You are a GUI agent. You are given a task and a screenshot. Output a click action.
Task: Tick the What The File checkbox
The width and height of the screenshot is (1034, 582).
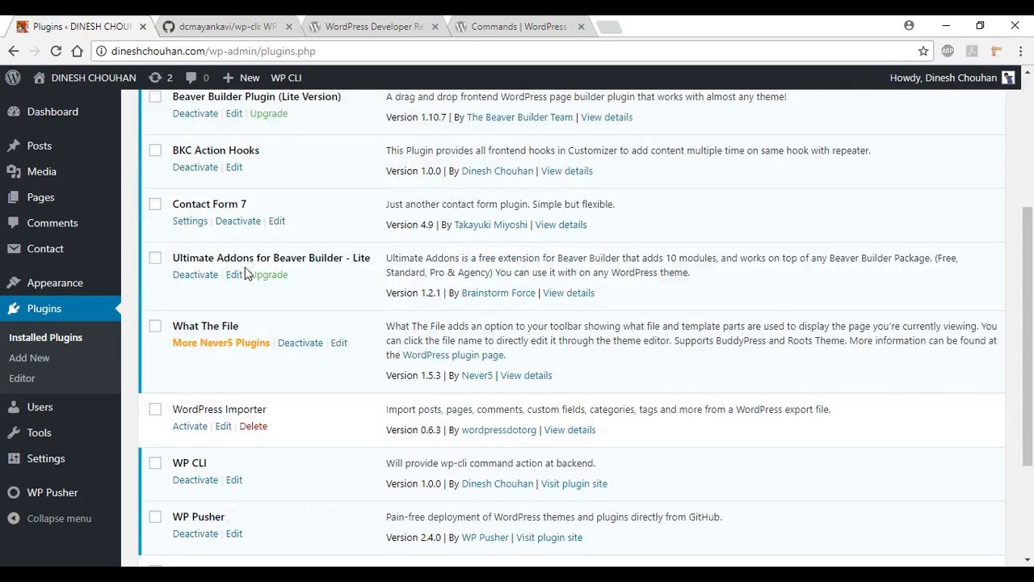click(155, 326)
